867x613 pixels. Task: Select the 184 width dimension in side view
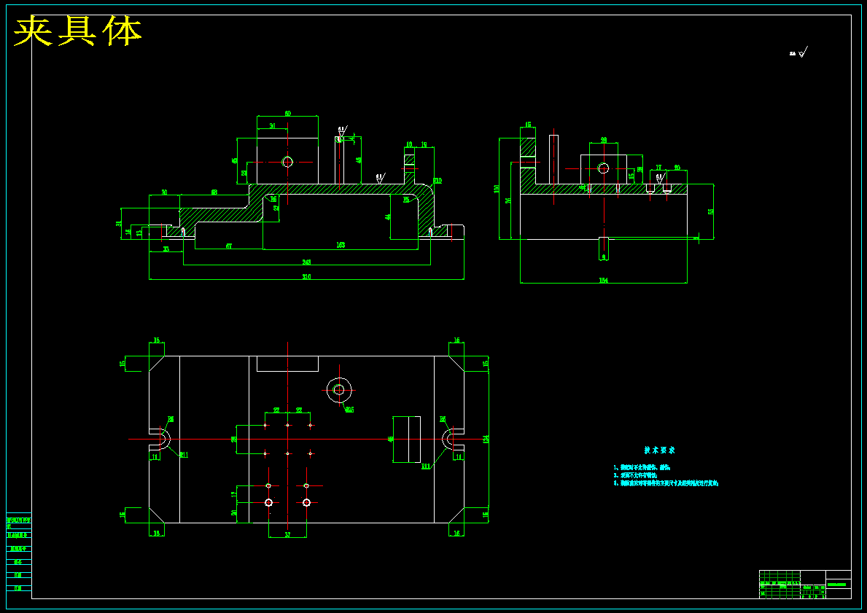pos(603,280)
